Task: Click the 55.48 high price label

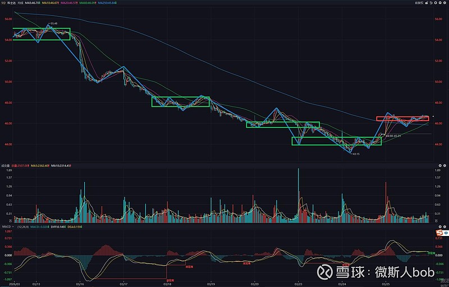Action: click(54, 24)
